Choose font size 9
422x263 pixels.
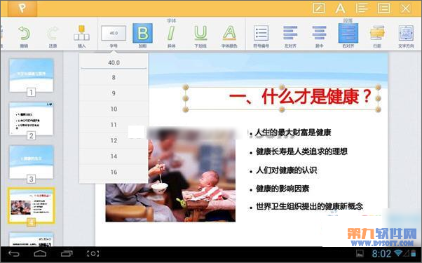tap(114, 93)
